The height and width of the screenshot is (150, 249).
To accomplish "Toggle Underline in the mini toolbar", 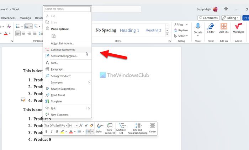I will tap(57, 132).
